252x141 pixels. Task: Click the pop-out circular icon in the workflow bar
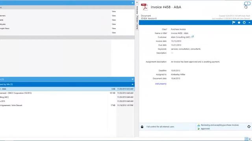tap(249, 127)
